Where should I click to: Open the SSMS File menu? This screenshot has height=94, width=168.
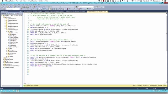(1, 5)
